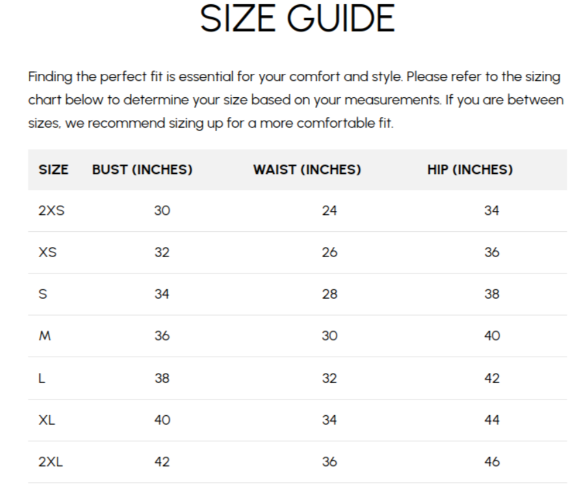Click the WAIST (INCHES) column header
Viewport: 587px width, 486px height.
tap(307, 170)
